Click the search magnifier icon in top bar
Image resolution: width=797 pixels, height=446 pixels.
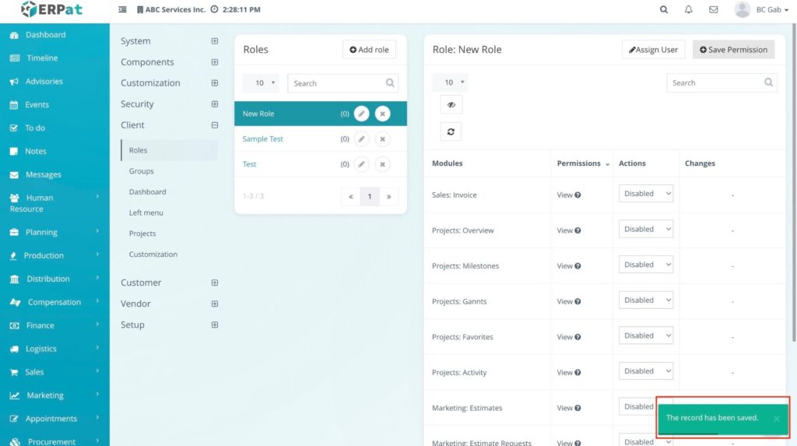[664, 10]
